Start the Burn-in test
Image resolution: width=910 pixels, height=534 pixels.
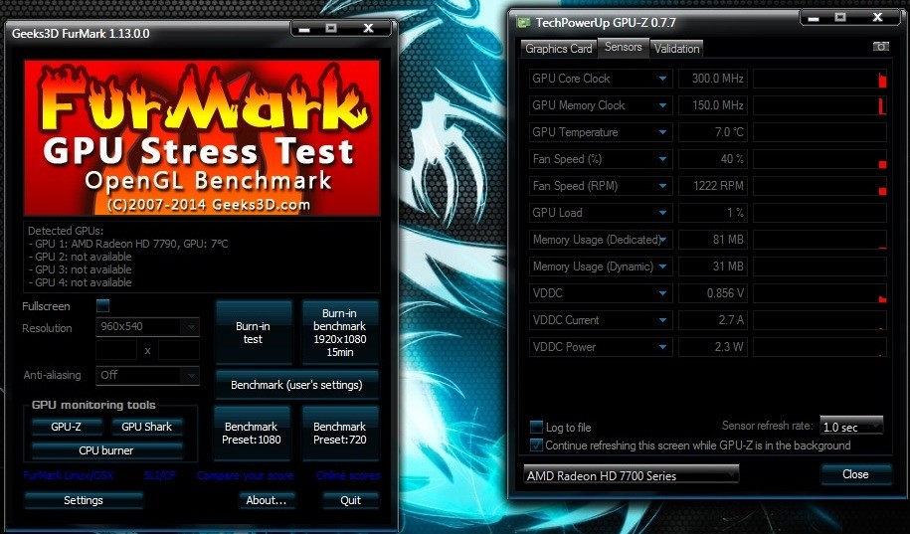pos(253,332)
